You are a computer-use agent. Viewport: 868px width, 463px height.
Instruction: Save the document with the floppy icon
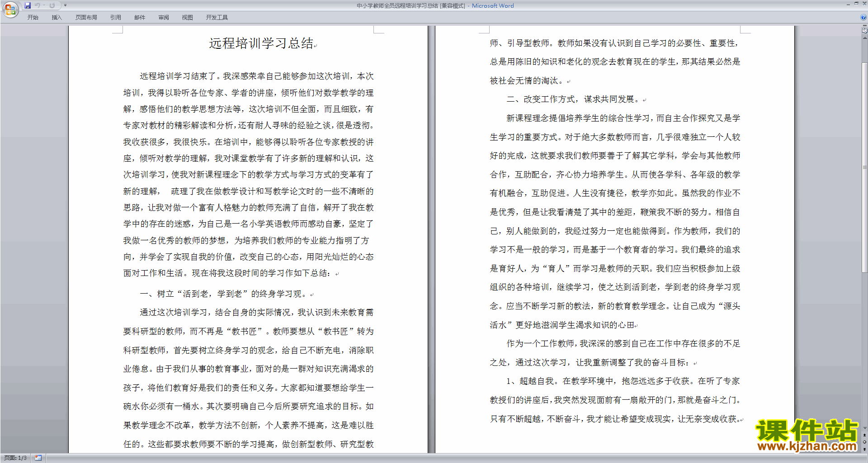pos(28,5)
